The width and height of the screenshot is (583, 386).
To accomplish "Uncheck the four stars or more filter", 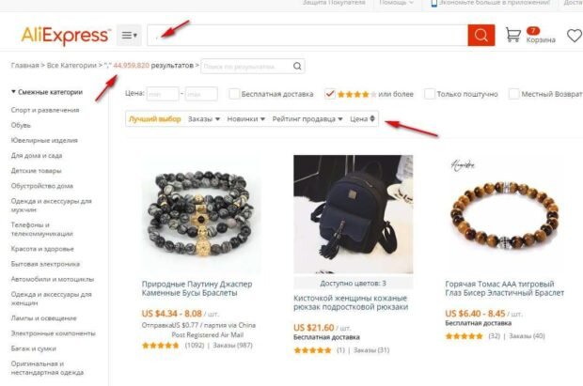I will [330, 94].
